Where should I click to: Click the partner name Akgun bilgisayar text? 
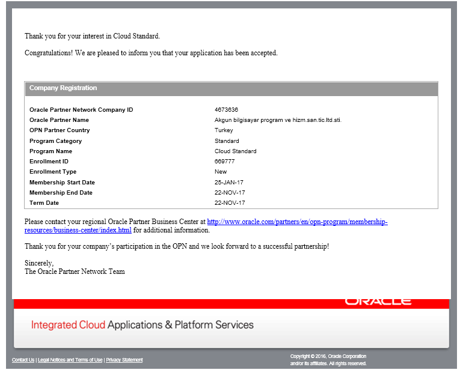(278, 120)
